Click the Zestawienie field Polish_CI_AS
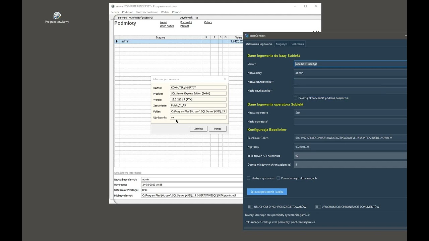The height and width of the screenshot is (241, 429). pos(198,105)
